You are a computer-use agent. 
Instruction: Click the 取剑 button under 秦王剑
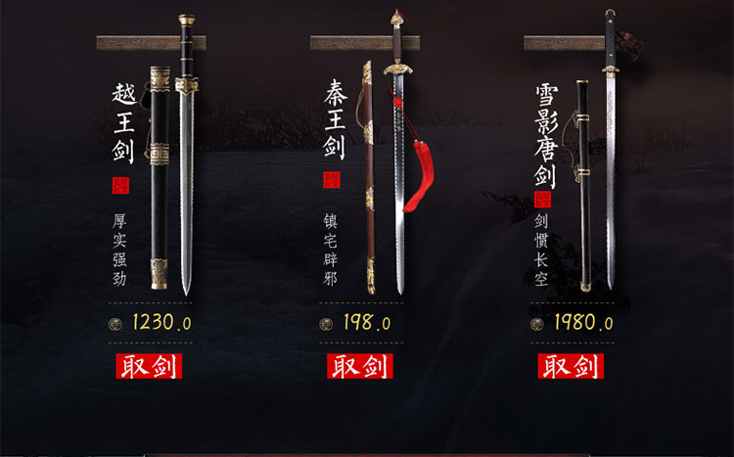click(359, 366)
